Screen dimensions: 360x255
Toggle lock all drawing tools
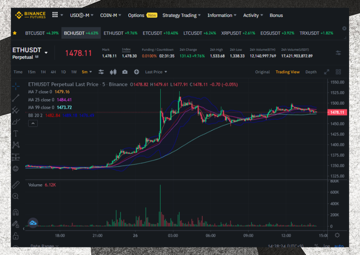coord(16,236)
